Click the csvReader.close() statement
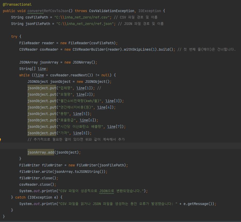The width and height of the screenshot is (241, 222). 38,184
